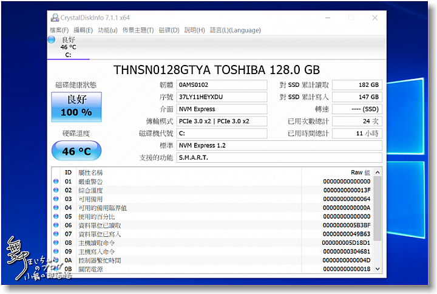The height and width of the screenshot is (294, 437).
Task: Close the CrystalDiskInfo window
Action: click(x=375, y=18)
